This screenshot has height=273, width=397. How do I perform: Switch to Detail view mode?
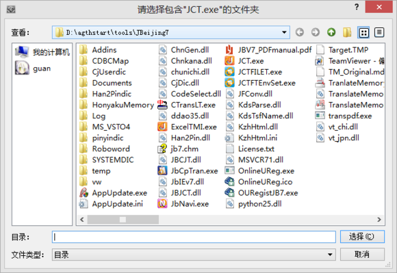[x=379, y=32]
